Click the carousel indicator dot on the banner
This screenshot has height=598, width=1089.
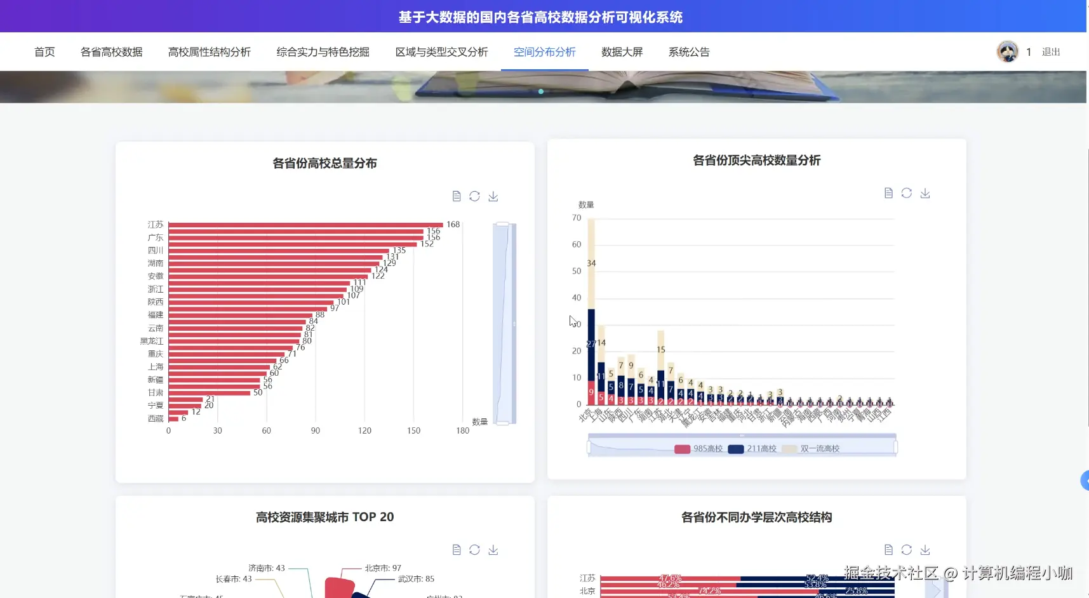pyautogui.click(x=540, y=91)
